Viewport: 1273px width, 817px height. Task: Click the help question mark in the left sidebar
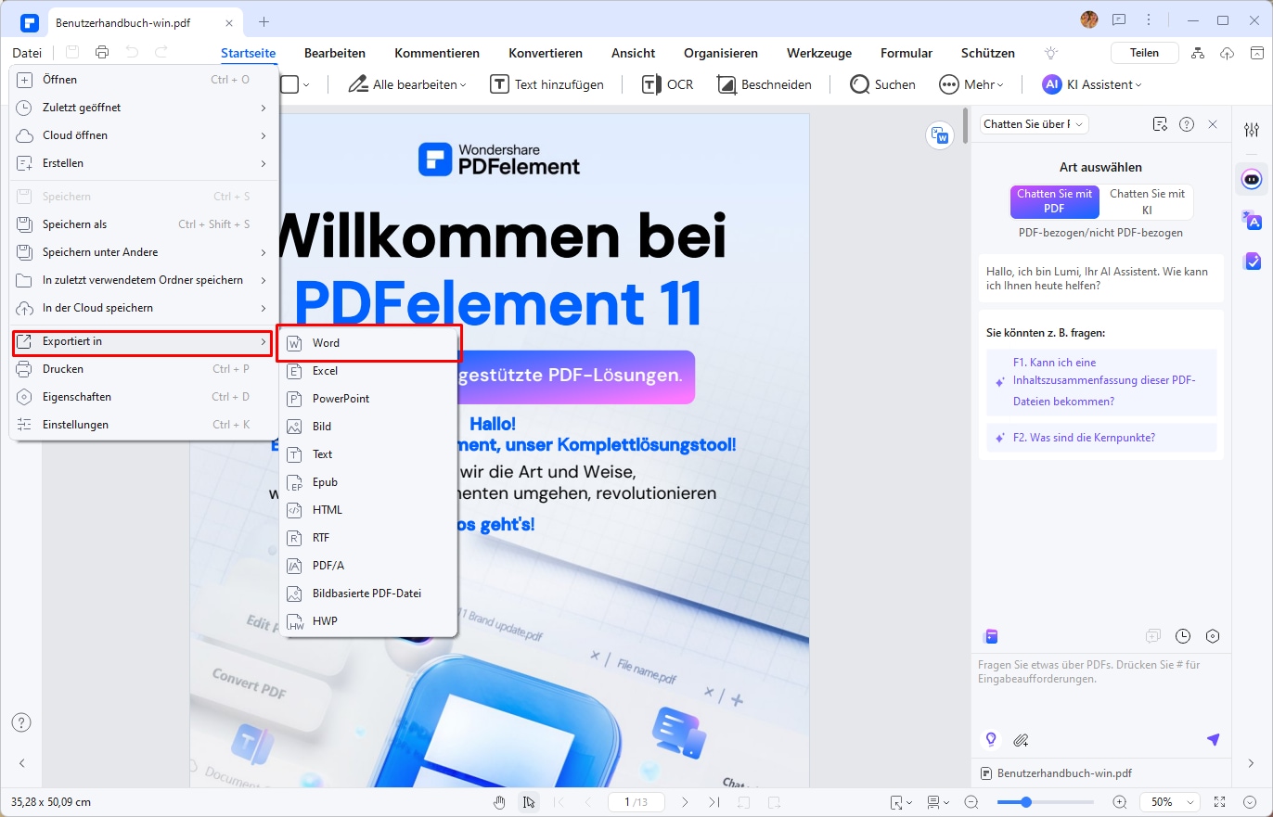pyautogui.click(x=21, y=722)
